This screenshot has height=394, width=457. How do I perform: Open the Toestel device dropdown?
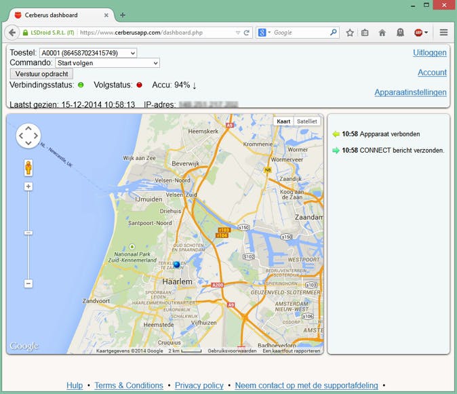pyautogui.click(x=88, y=53)
